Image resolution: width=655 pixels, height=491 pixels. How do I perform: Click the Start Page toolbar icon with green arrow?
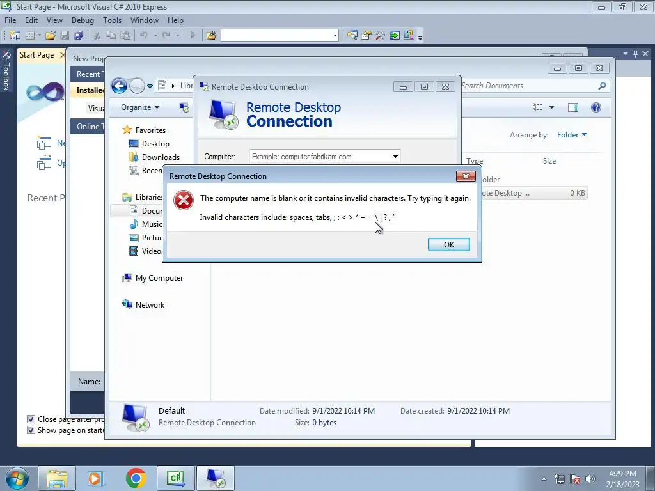pos(394,36)
